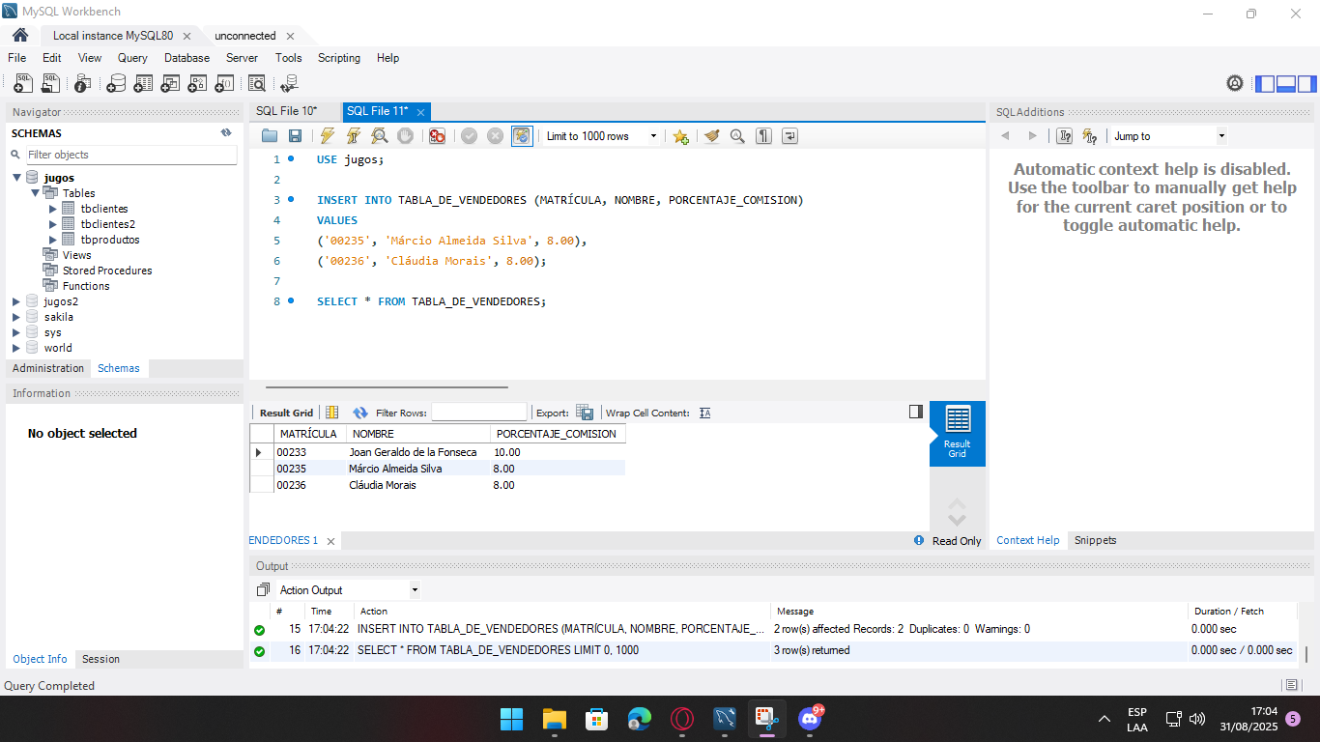Open the Query menu
1320x742 pixels.
(x=132, y=58)
